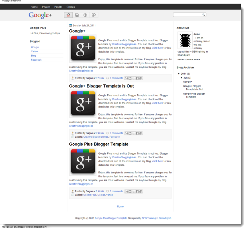Viewport: 247px width, 234px height.
Task: Click the g+ thumbnail of the third post
Action: (x=83, y=162)
